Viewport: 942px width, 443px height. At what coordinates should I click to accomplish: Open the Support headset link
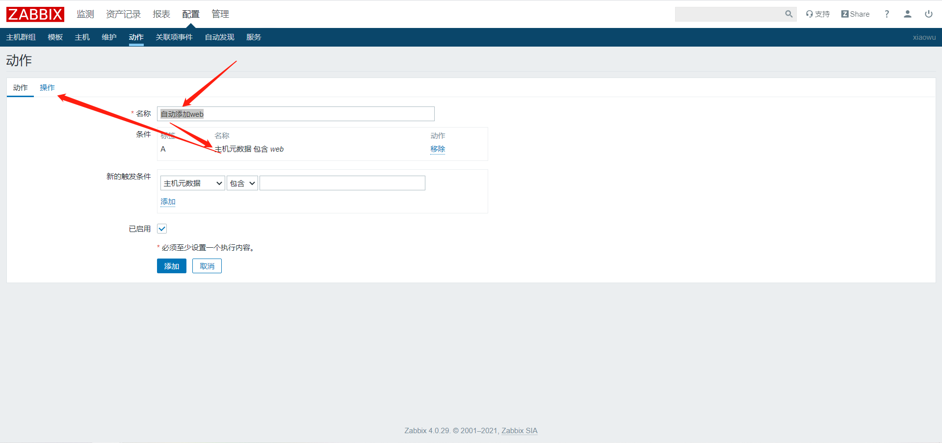(x=817, y=14)
